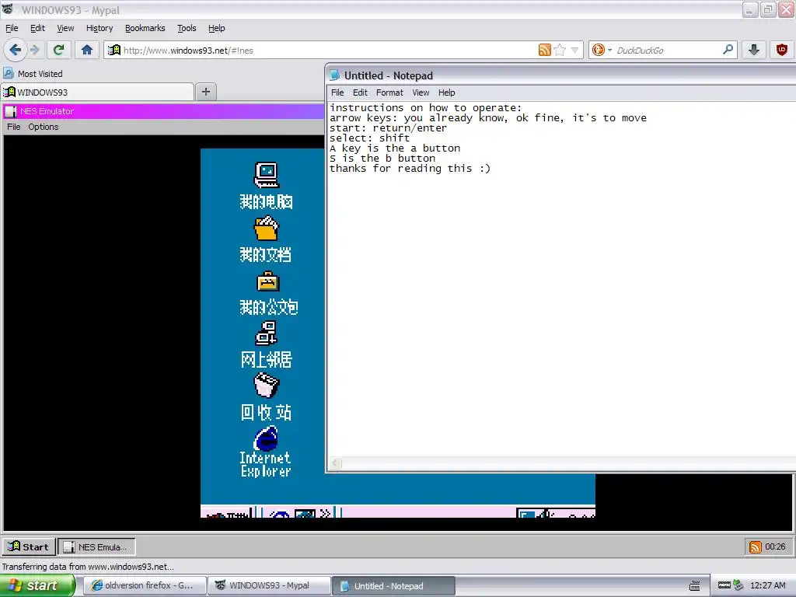The image size is (796, 597).
Task: Click the 00:26 clock in the Windows93 taskbar
Action: click(x=775, y=546)
